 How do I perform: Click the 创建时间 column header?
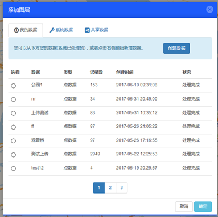pyautogui.click(x=125, y=72)
